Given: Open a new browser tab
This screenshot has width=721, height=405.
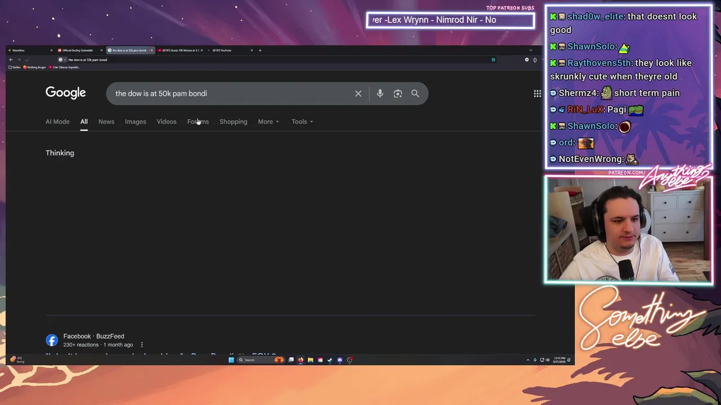Looking at the screenshot, I should (260, 50).
